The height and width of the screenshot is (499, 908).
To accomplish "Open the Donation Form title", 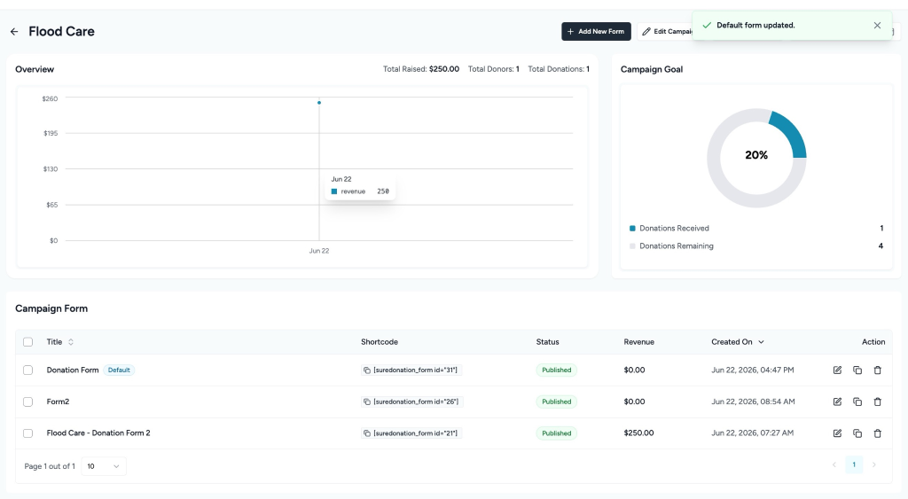I will [73, 370].
